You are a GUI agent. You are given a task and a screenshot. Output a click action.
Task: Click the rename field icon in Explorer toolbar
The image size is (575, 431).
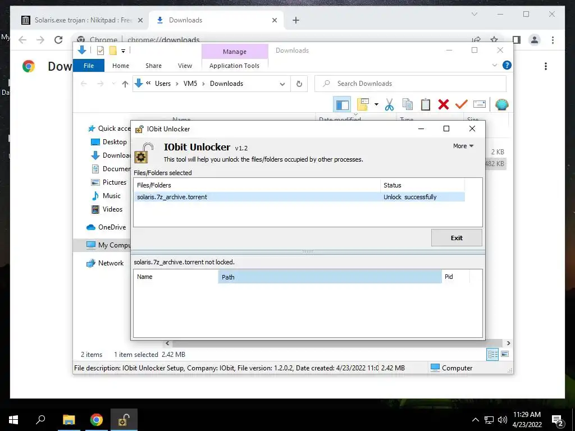pos(480,104)
